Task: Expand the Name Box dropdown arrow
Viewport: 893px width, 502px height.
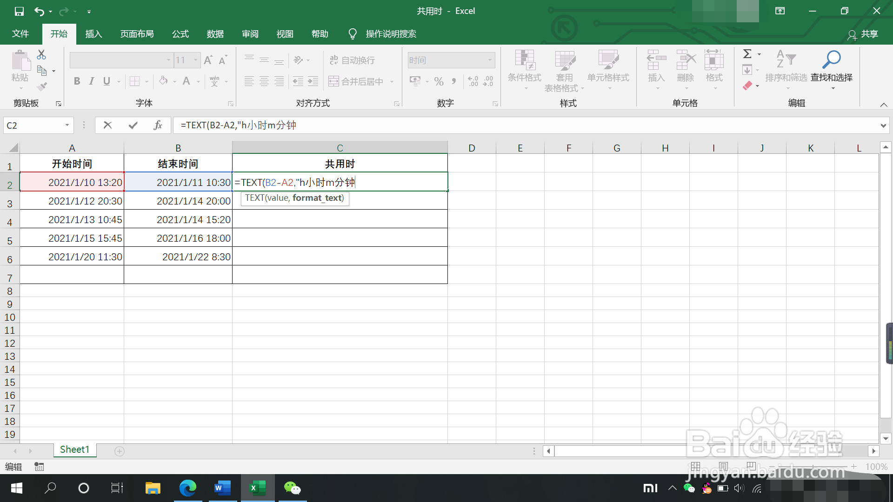Action: 67,125
